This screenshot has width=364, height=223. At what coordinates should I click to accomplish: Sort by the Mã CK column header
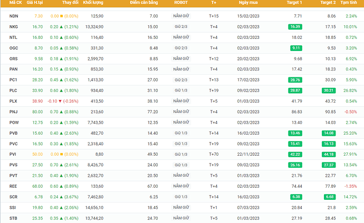[15, 3]
